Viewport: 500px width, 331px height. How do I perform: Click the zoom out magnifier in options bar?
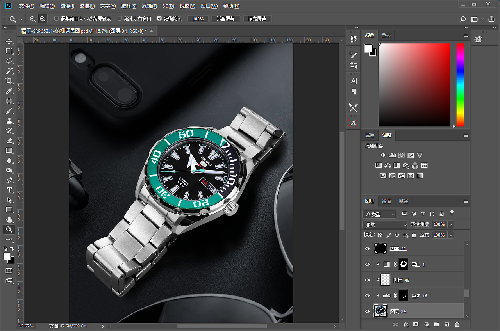coord(43,19)
